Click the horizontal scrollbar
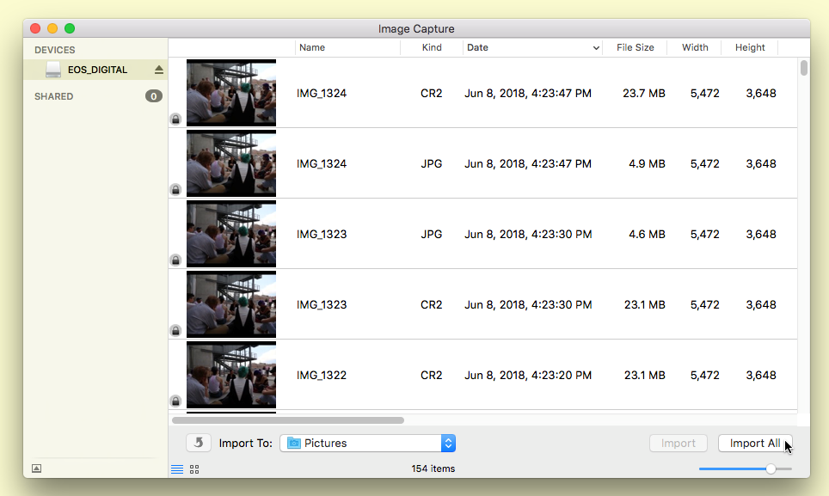This screenshot has width=829, height=496. point(288,420)
